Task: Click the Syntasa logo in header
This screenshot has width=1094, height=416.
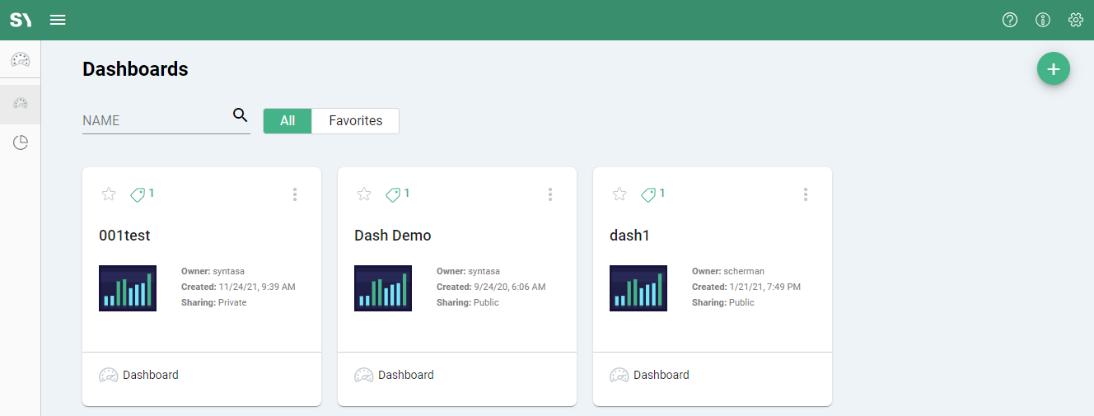Action: point(21,20)
